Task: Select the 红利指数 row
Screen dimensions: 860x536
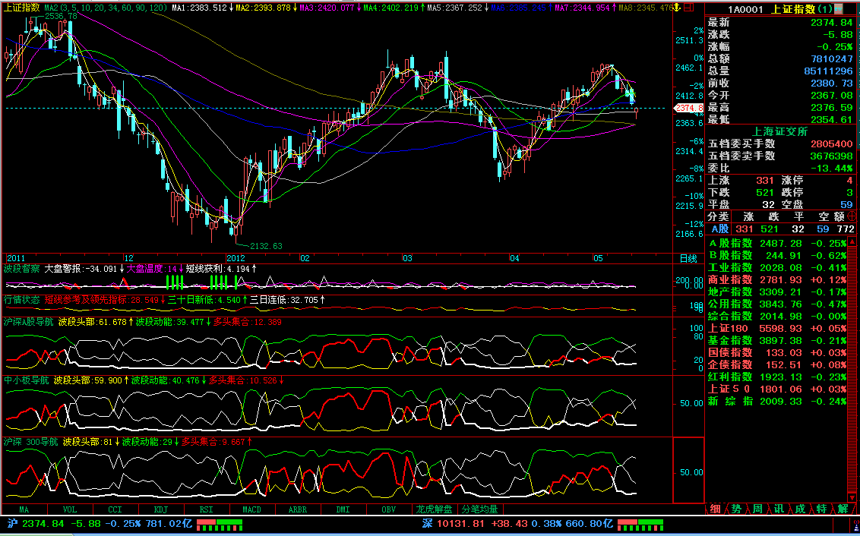Action: coord(776,377)
